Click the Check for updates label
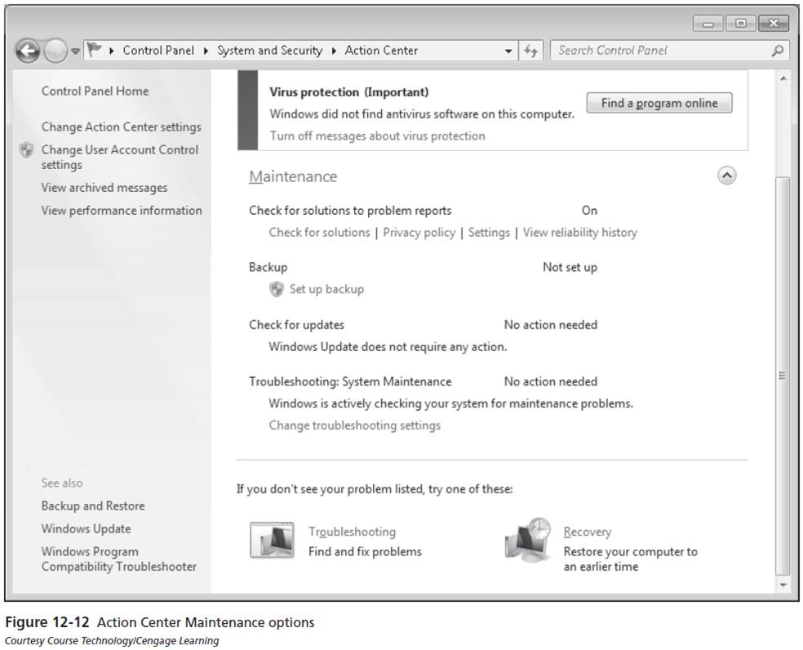The width and height of the screenshot is (803, 650). point(296,325)
